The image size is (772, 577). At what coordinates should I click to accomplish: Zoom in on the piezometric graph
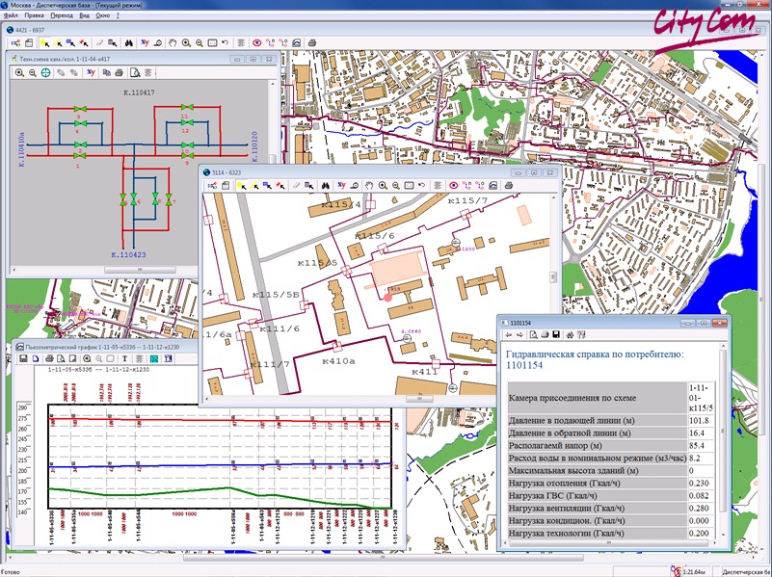pos(87,358)
